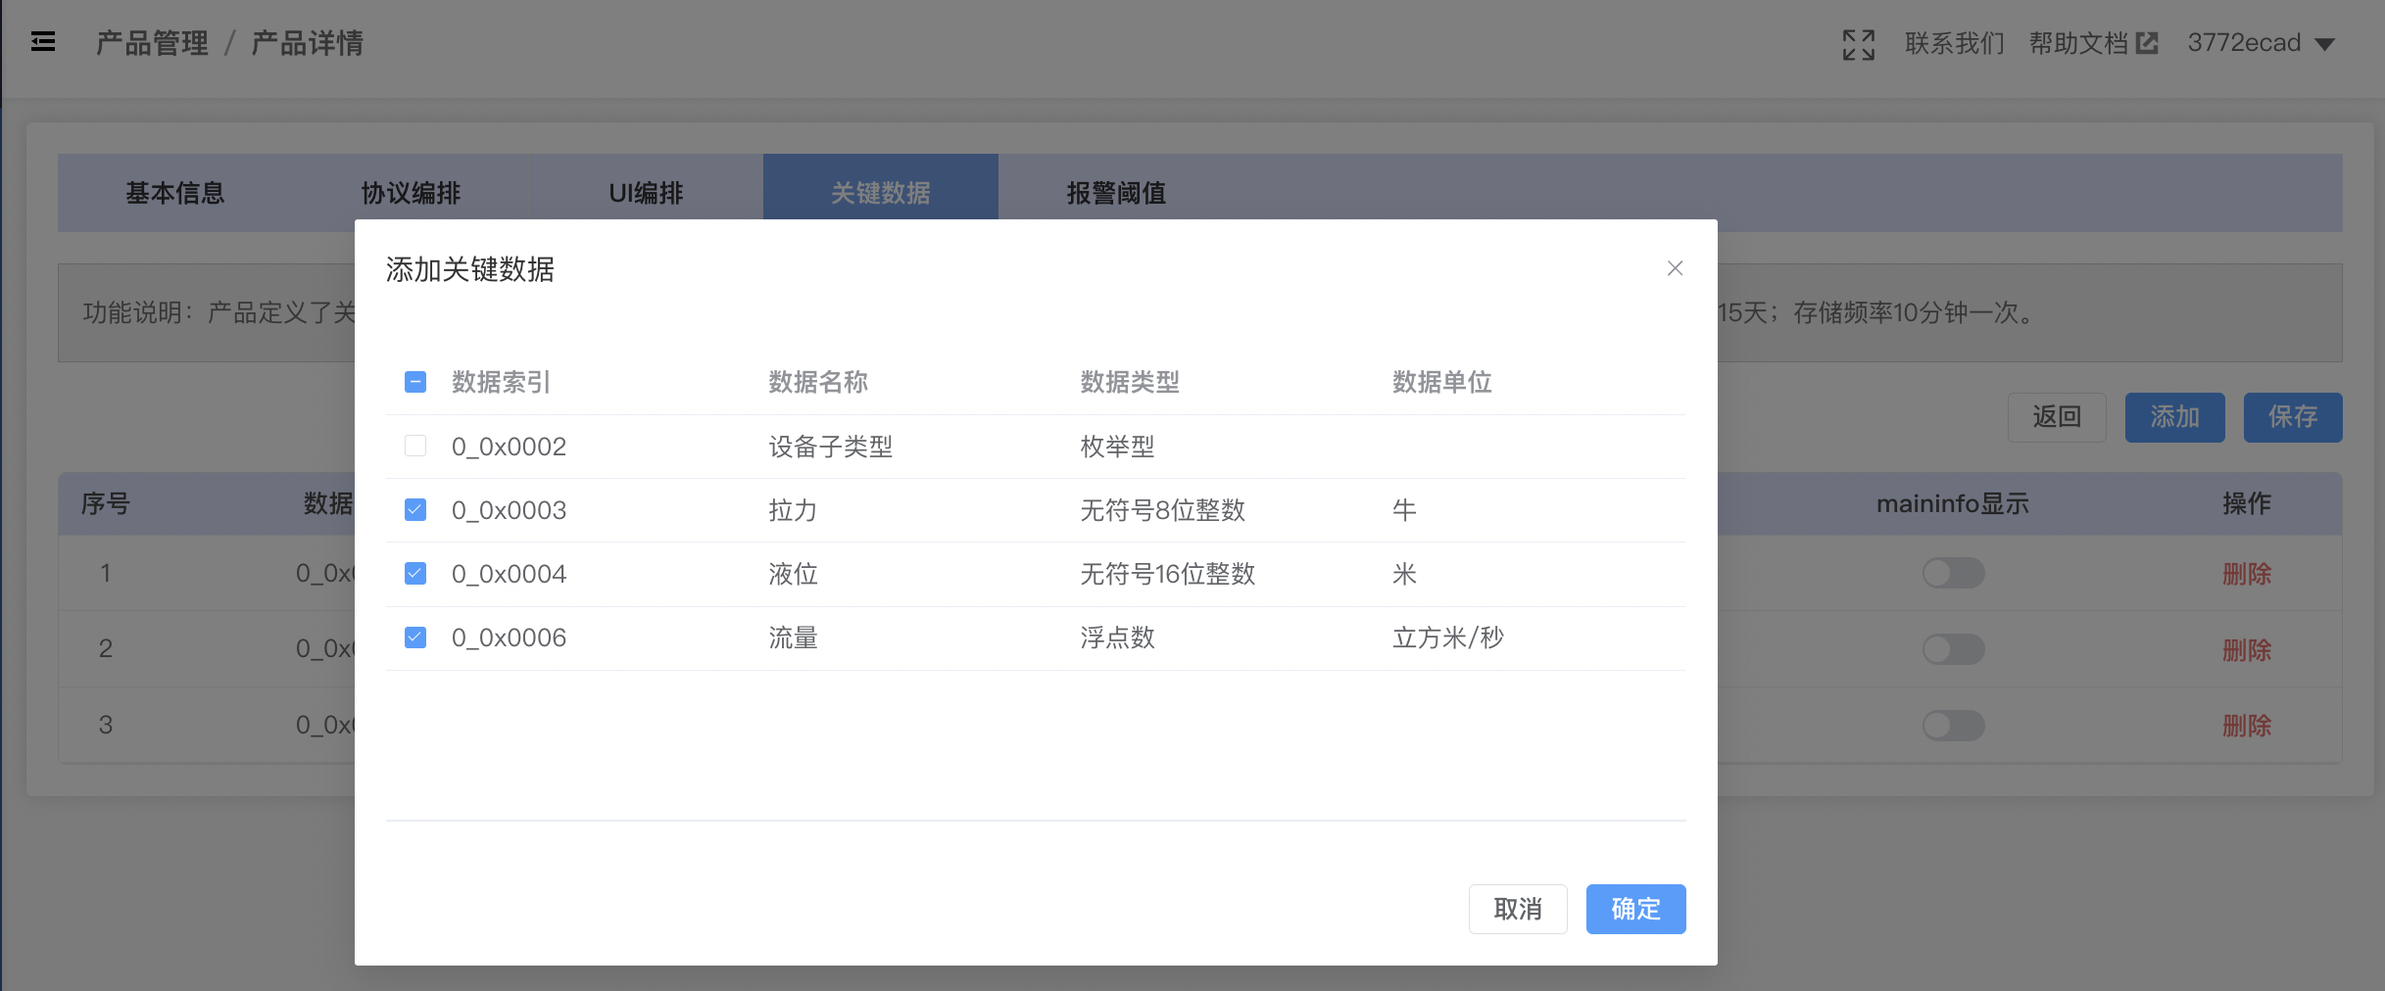Toggle maininfo显示 switch in row 3

[1953, 726]
